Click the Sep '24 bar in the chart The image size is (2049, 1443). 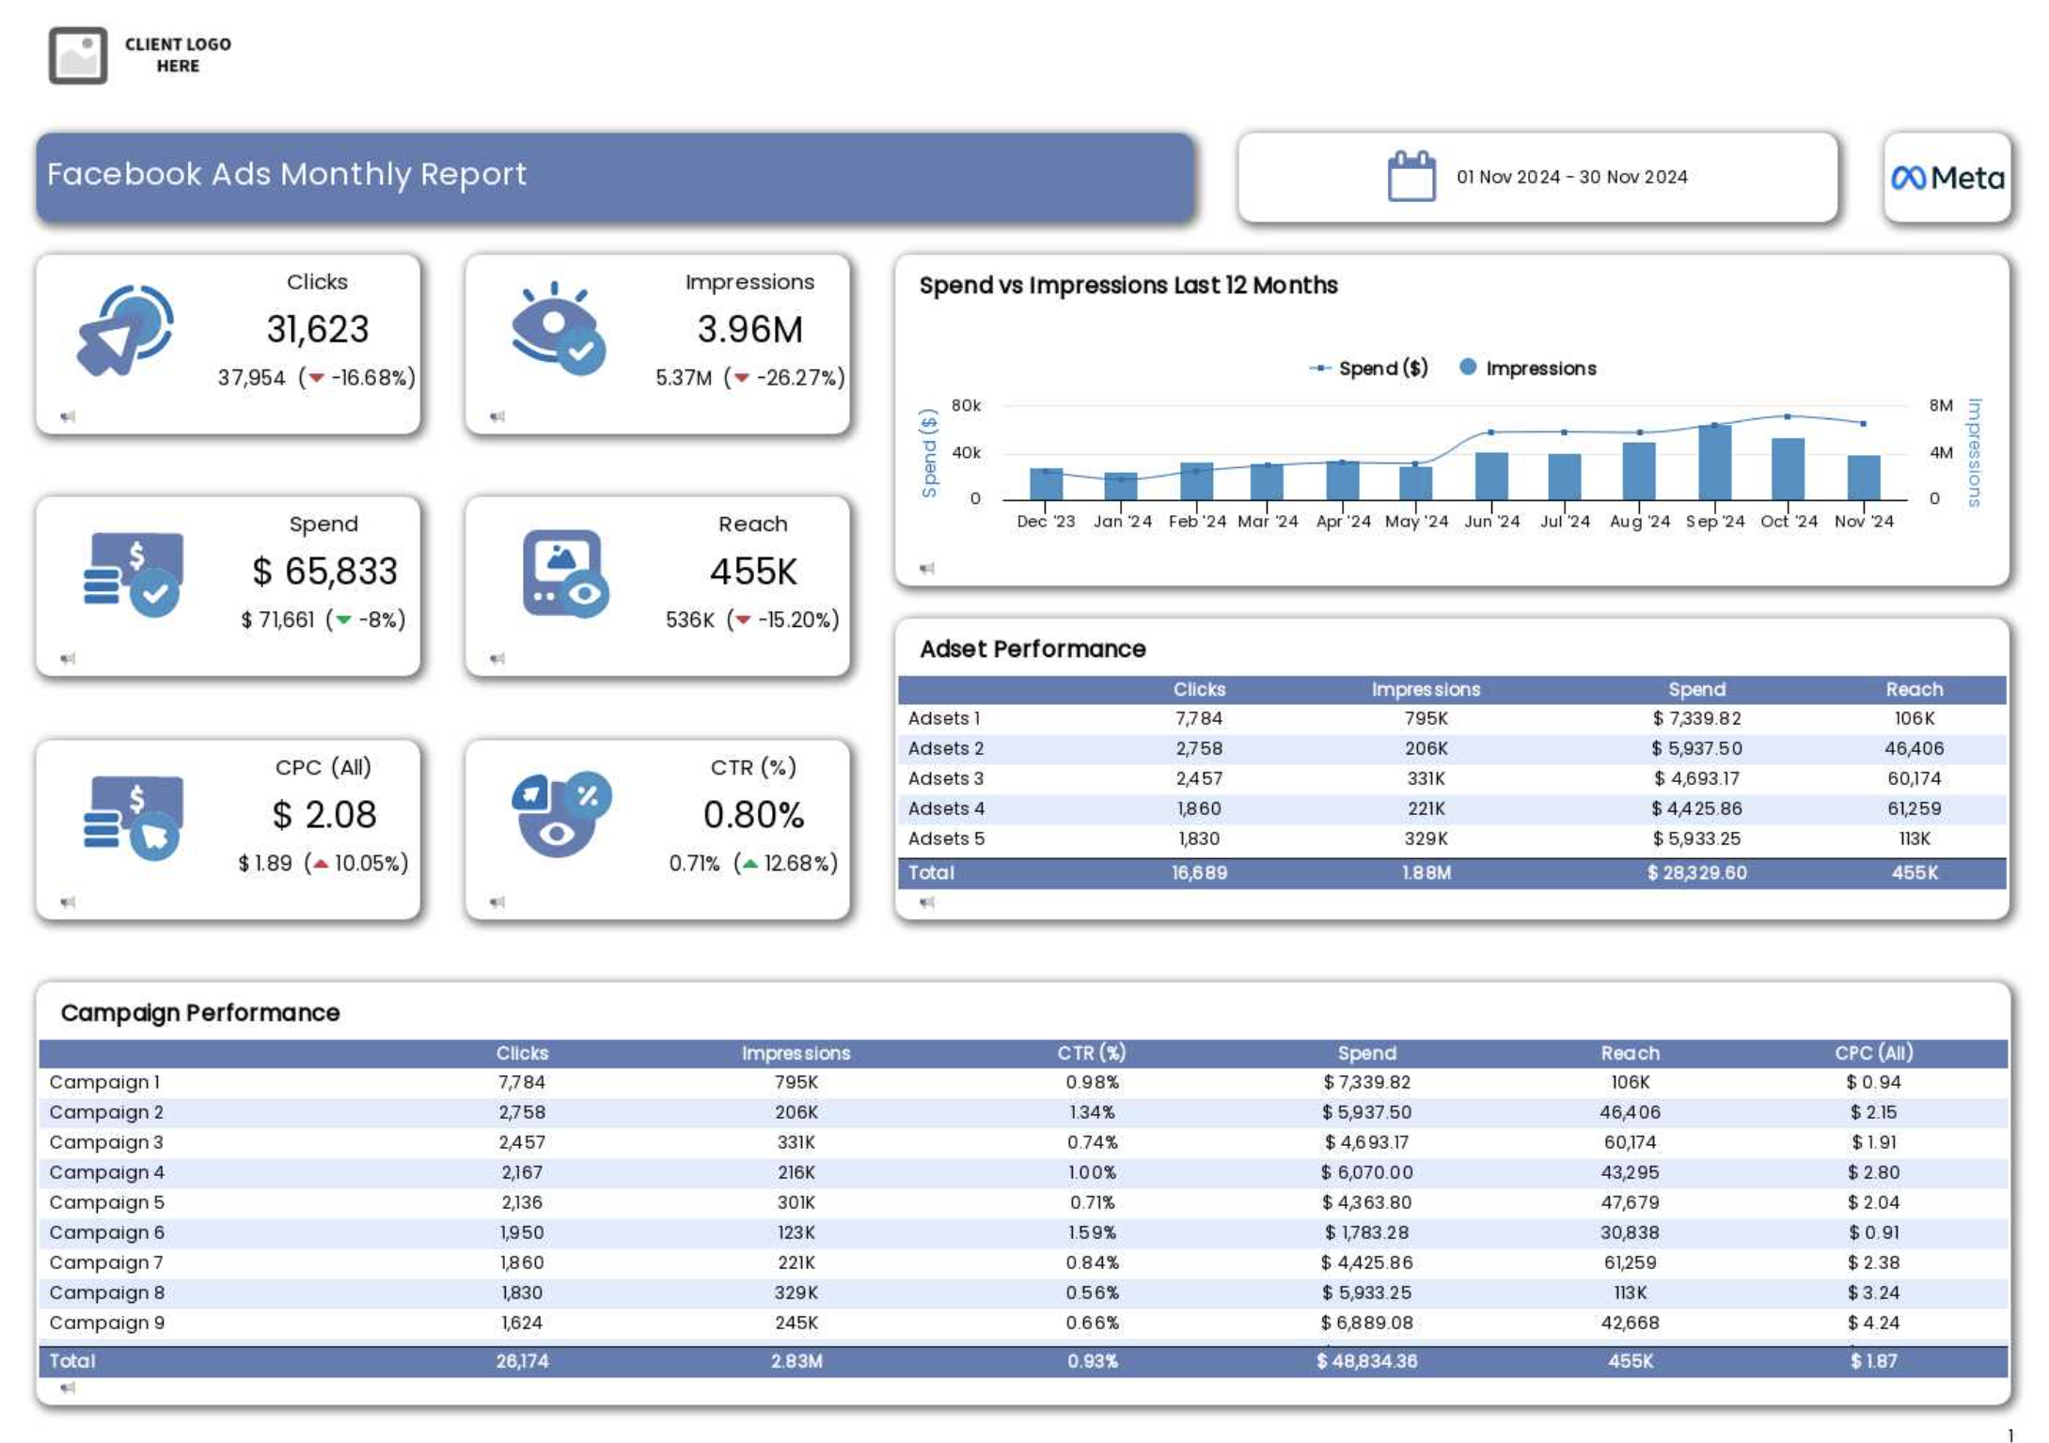1714,463
